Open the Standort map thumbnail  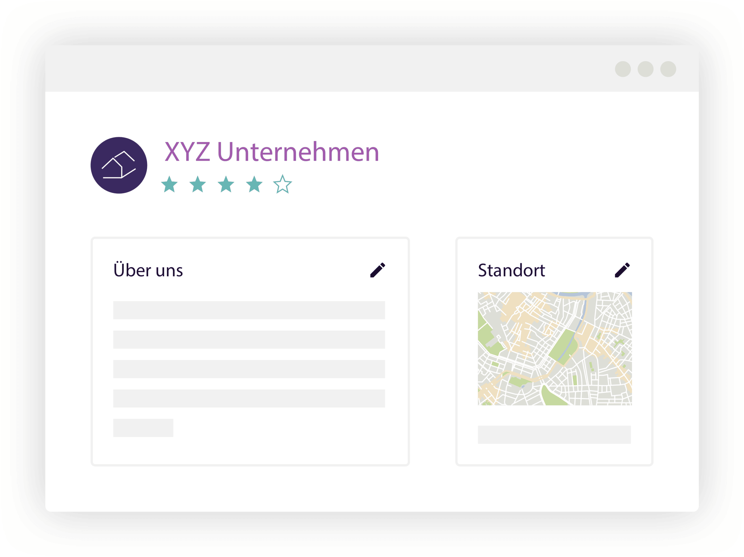(x=555, y=348)
